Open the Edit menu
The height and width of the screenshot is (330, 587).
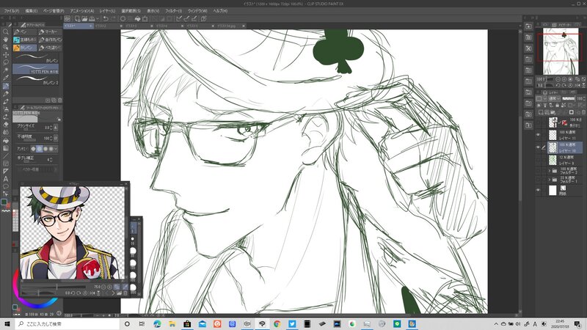pos(32,11)
